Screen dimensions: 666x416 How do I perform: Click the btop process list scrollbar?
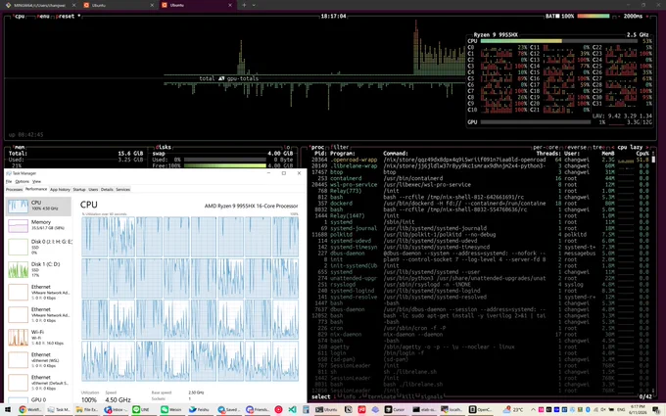click(x=653, y=160)
